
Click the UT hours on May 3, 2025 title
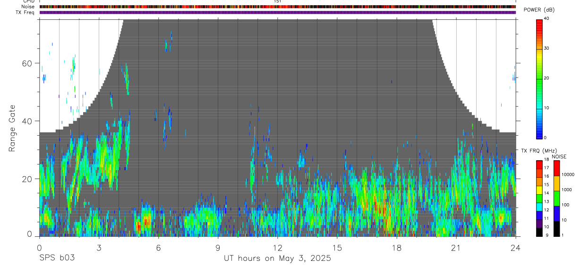(277, 259)
